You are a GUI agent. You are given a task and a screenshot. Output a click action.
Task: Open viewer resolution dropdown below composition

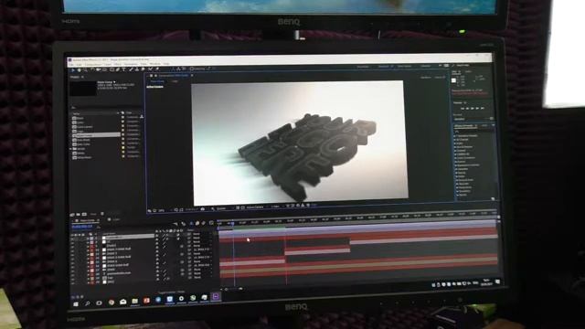coord(222,208)
